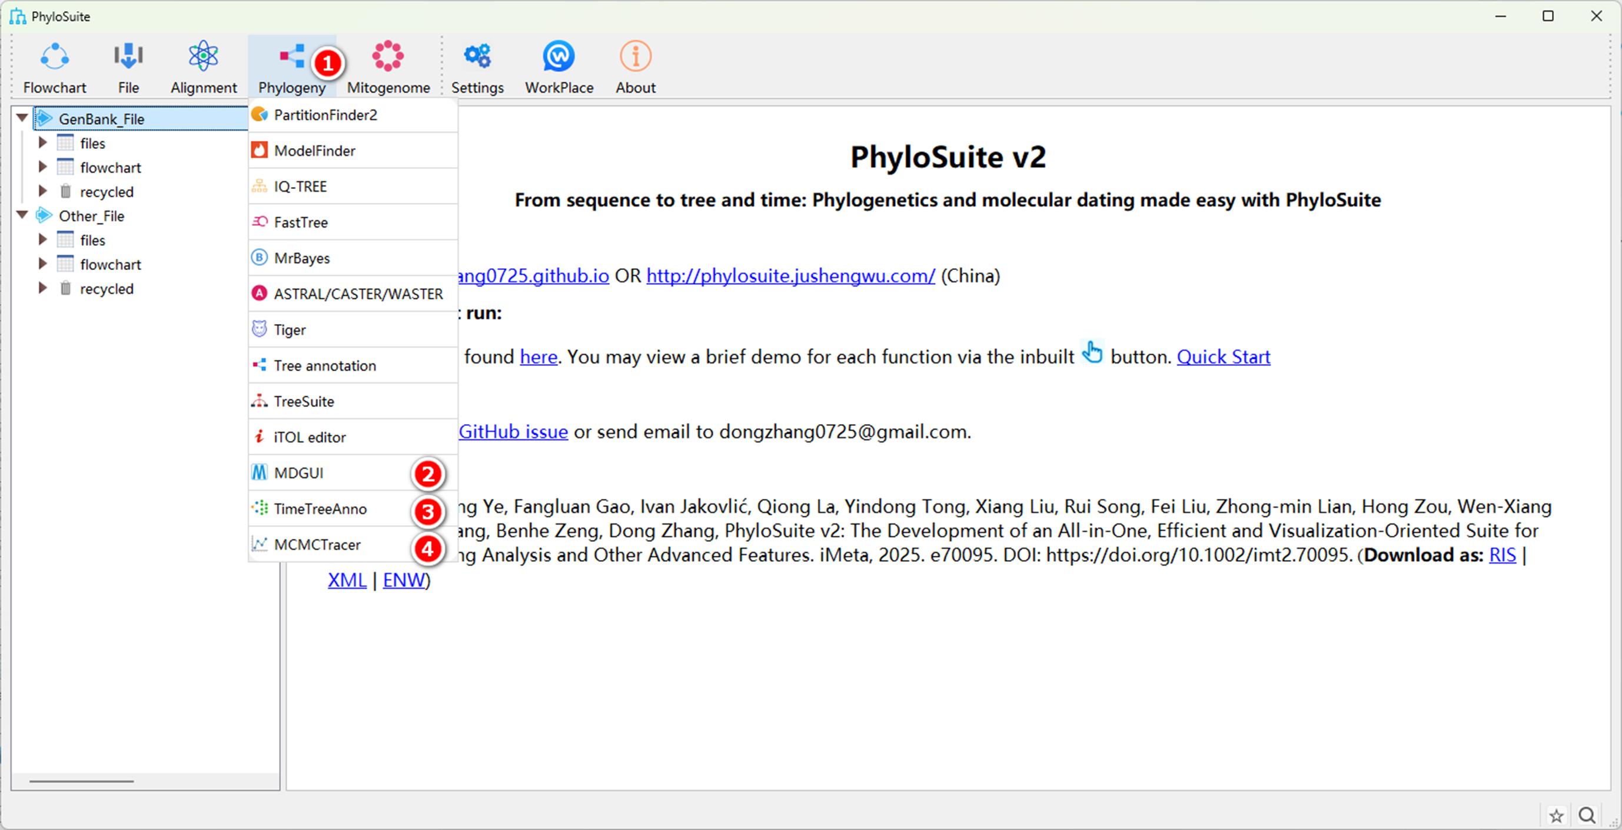1622x830 pixels.
Task: Choose TreeSuite from the menu
Action: (353, 402)
